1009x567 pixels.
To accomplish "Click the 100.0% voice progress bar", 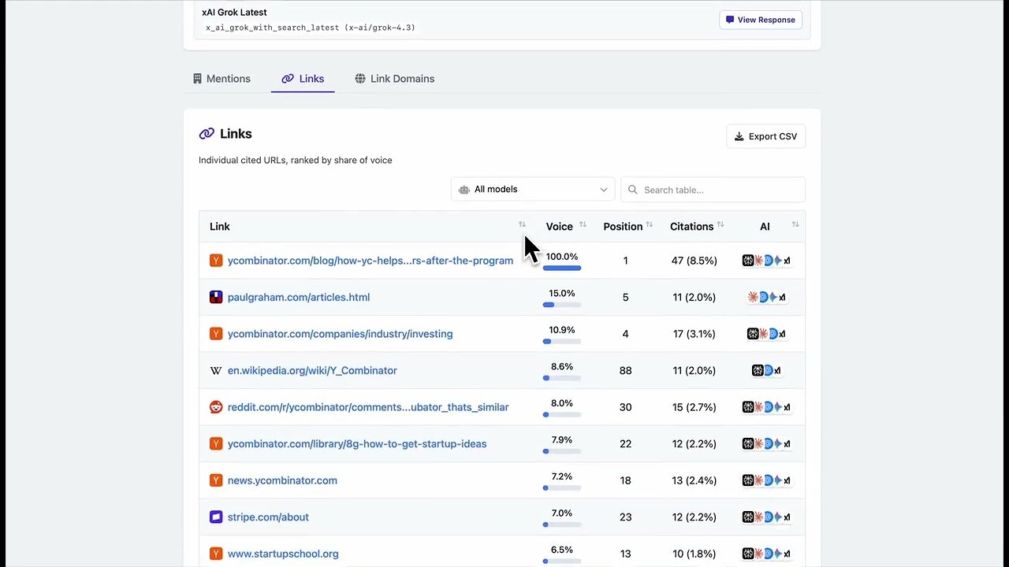I will [562, 269].
